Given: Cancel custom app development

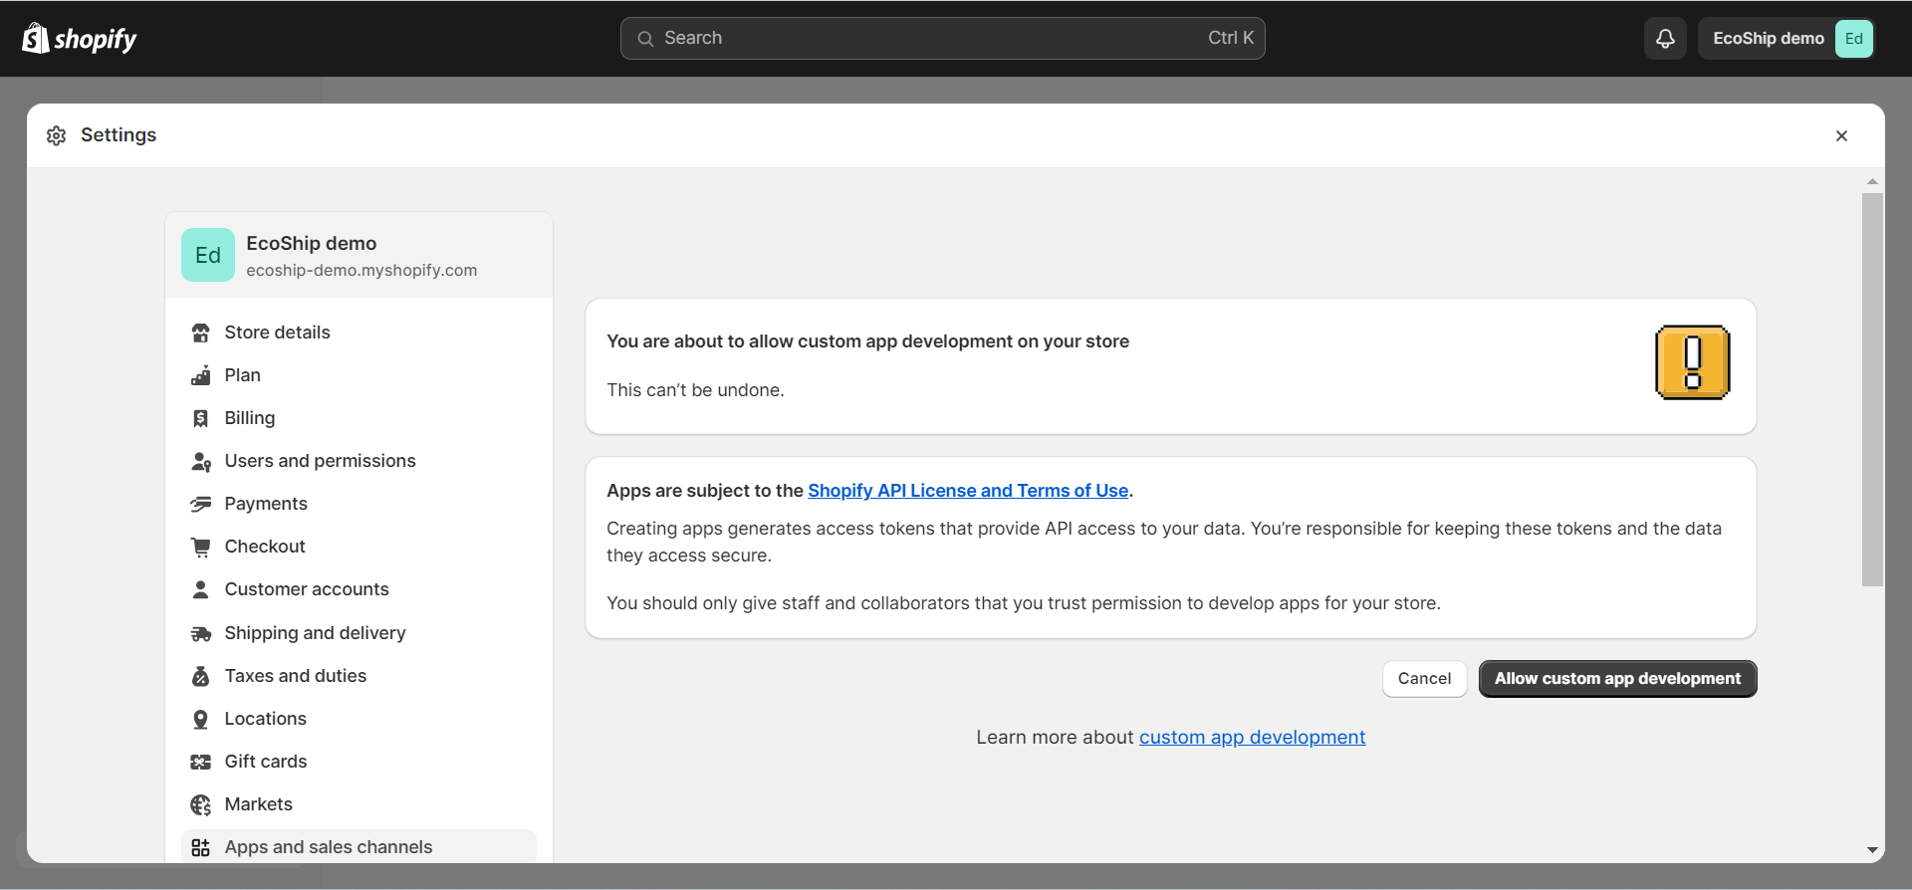Looking at the screenshot, I should 1424,679.
